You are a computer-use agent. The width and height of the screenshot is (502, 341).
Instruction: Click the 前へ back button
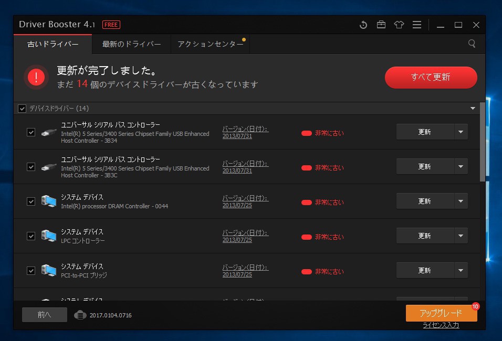tap(45, 315)
